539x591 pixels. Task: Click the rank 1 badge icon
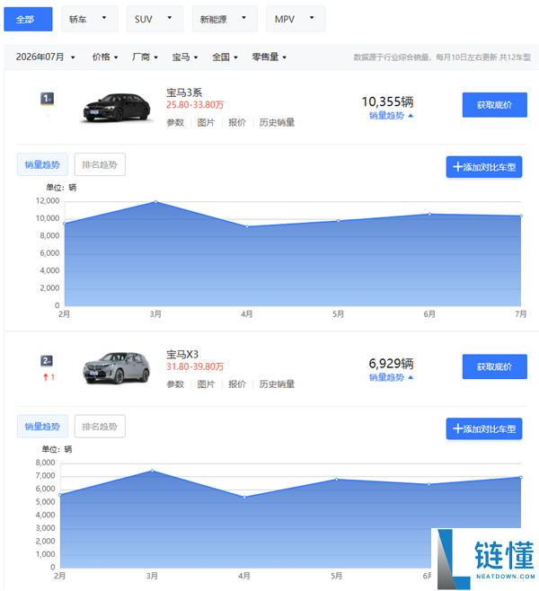[x=47, y=99]
